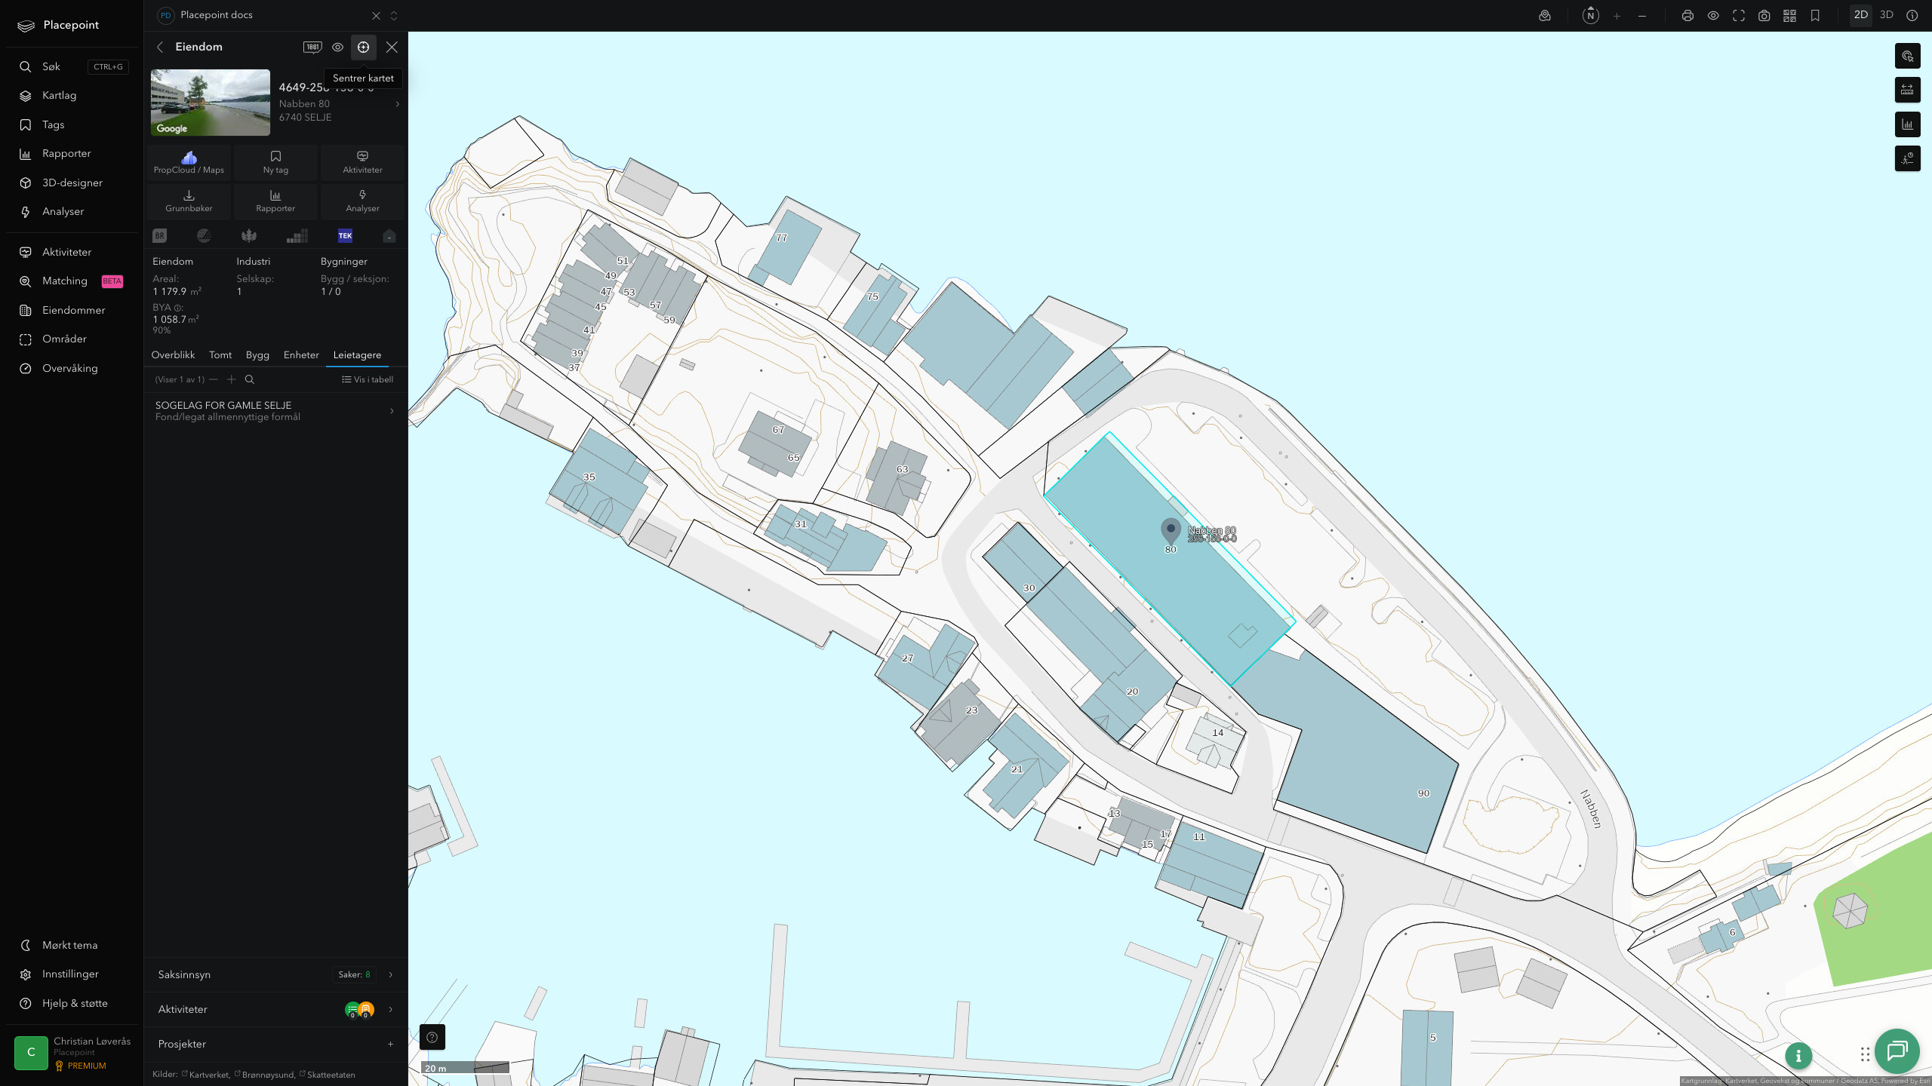Screen dimensions: 1932x1086
Task: Close the Placepoint docs workspace tab
Action: click(x=376, y=15)
